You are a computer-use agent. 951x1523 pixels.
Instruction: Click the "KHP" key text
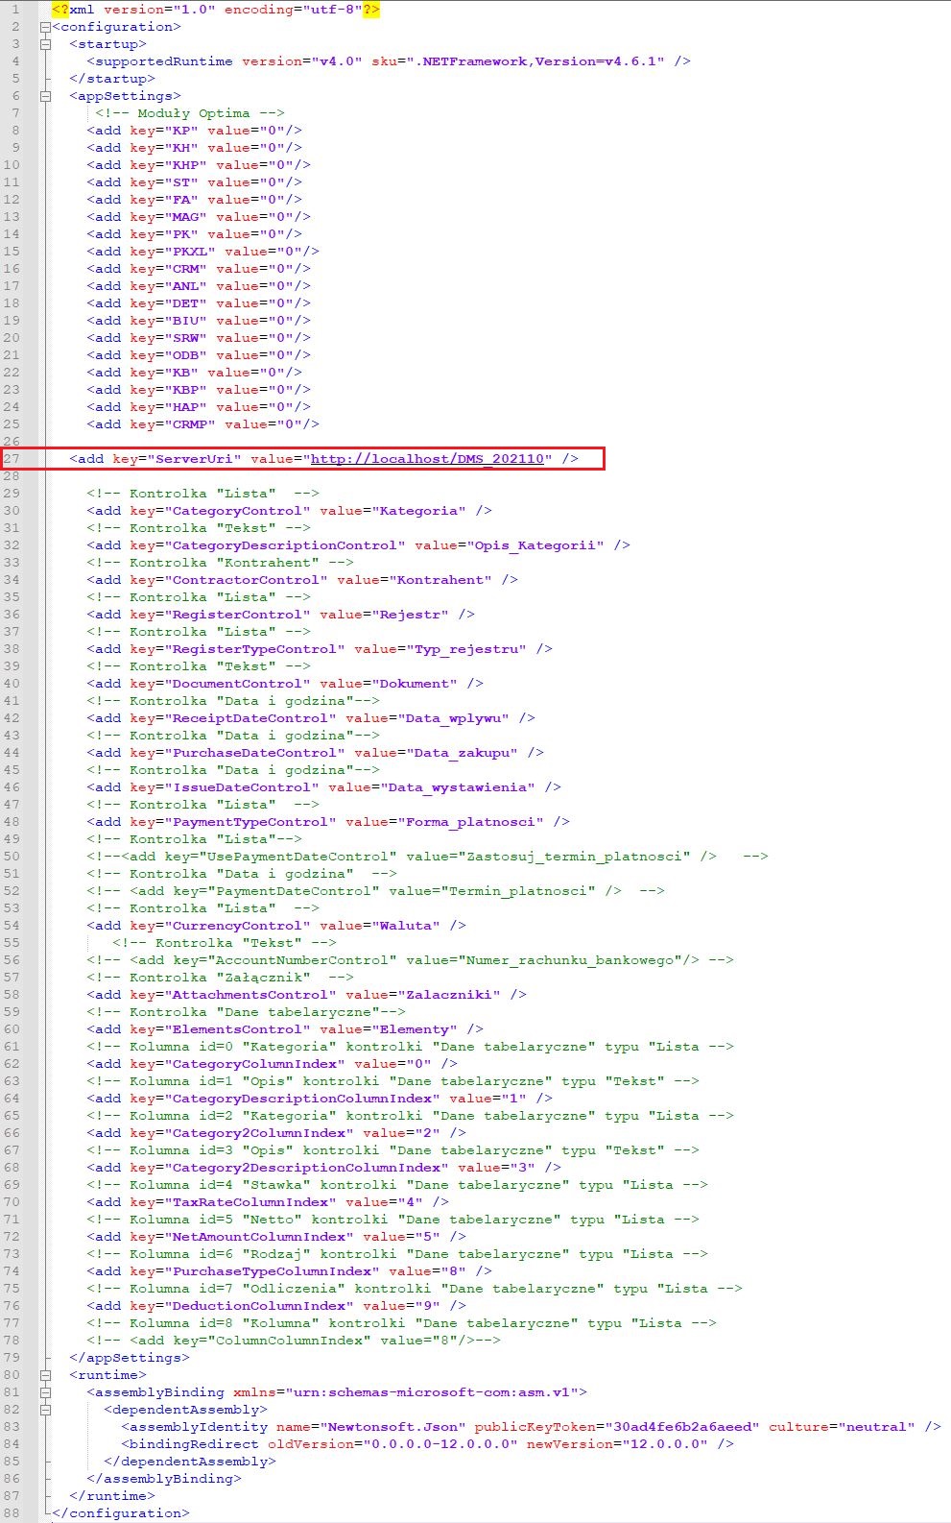186,165
